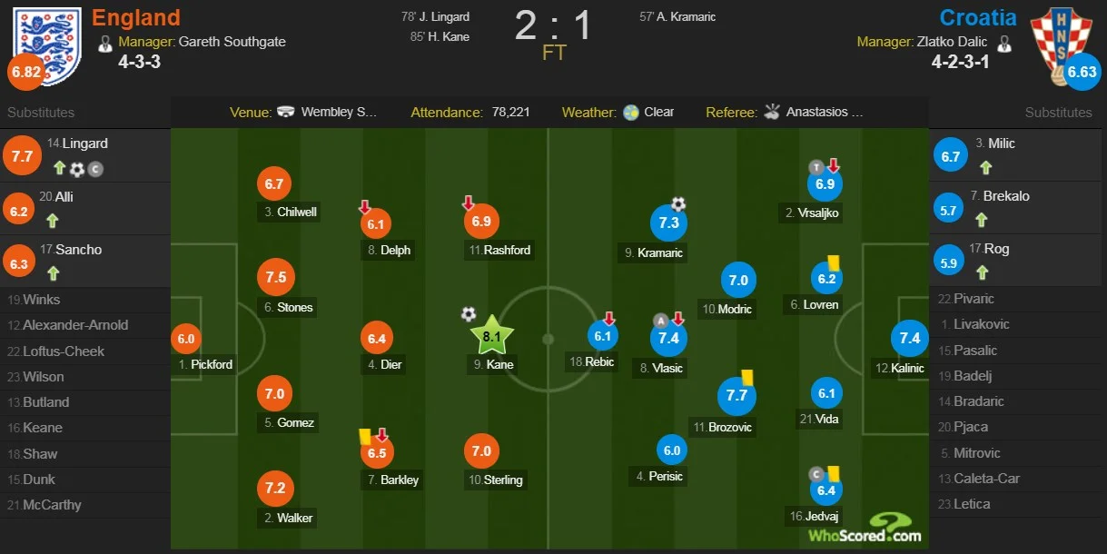Click the stadium icon beside Venue
The width and height of the screenshot is (1107, 554).
click(x=286, y=112)
